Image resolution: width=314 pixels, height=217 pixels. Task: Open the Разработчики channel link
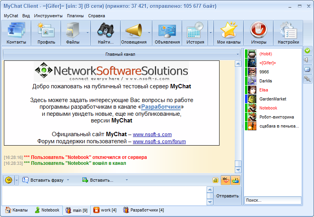click(x=161, y=107)
